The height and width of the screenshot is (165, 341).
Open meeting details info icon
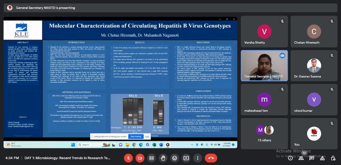click(290, 158)
